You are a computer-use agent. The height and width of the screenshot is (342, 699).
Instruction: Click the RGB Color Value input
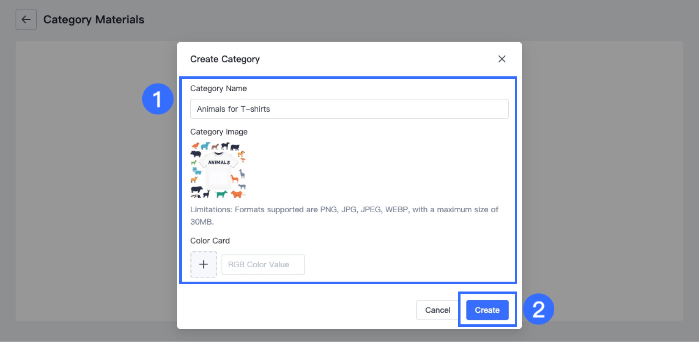point(263,264)
